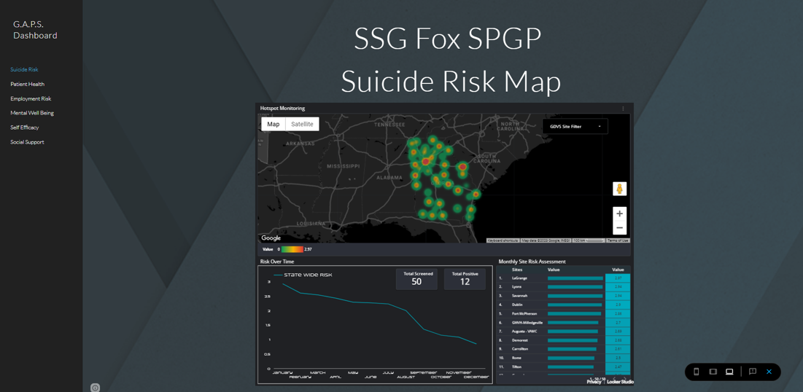Open the Mental Well Being page

pyautogui.click(x=32, y=113)
